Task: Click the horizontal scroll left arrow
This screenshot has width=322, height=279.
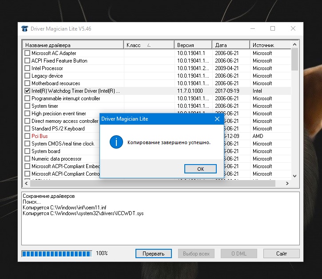Action: pos(26,183)
